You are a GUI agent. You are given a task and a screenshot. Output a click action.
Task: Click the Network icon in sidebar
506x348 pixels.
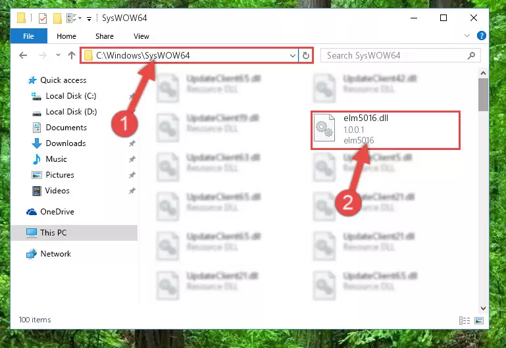pos(32,254)
